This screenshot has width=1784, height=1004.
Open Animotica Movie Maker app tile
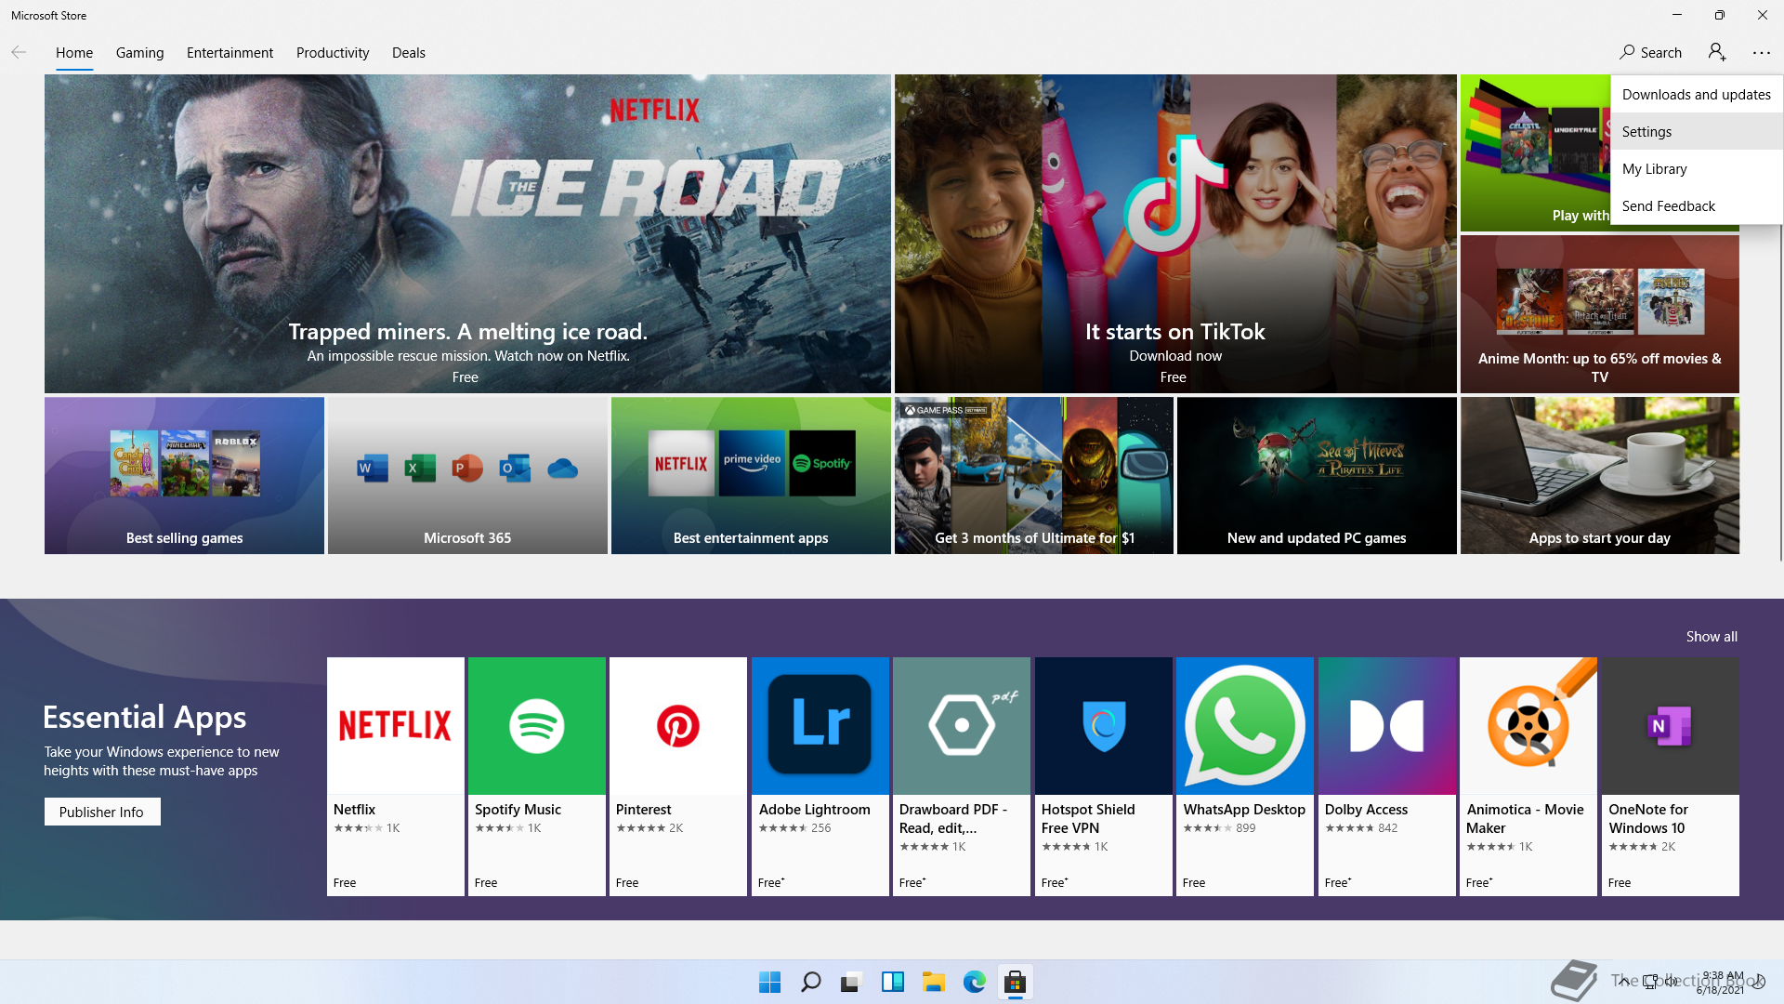point(1528,776)
